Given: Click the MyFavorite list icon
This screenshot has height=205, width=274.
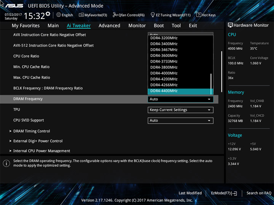Looking at the screenshot, I should point(81,15).
